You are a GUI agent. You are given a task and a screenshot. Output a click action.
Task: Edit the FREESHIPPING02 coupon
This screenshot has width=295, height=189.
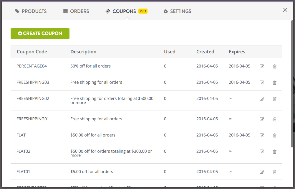coord(262,98)
